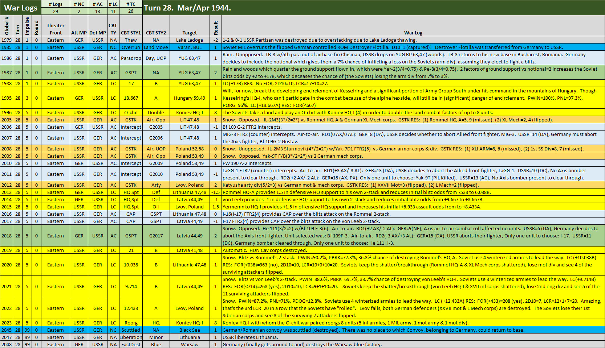Select the 'Result' column header
The image size is (605, 348).
click(216, 26)
